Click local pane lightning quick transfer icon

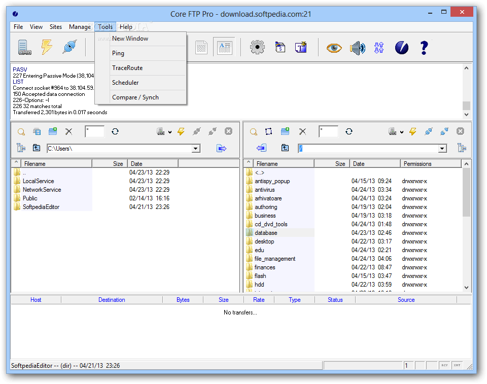pos(181,131)
